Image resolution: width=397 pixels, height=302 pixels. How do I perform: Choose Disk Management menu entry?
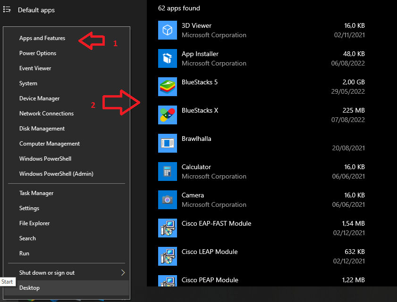[42, 129]
